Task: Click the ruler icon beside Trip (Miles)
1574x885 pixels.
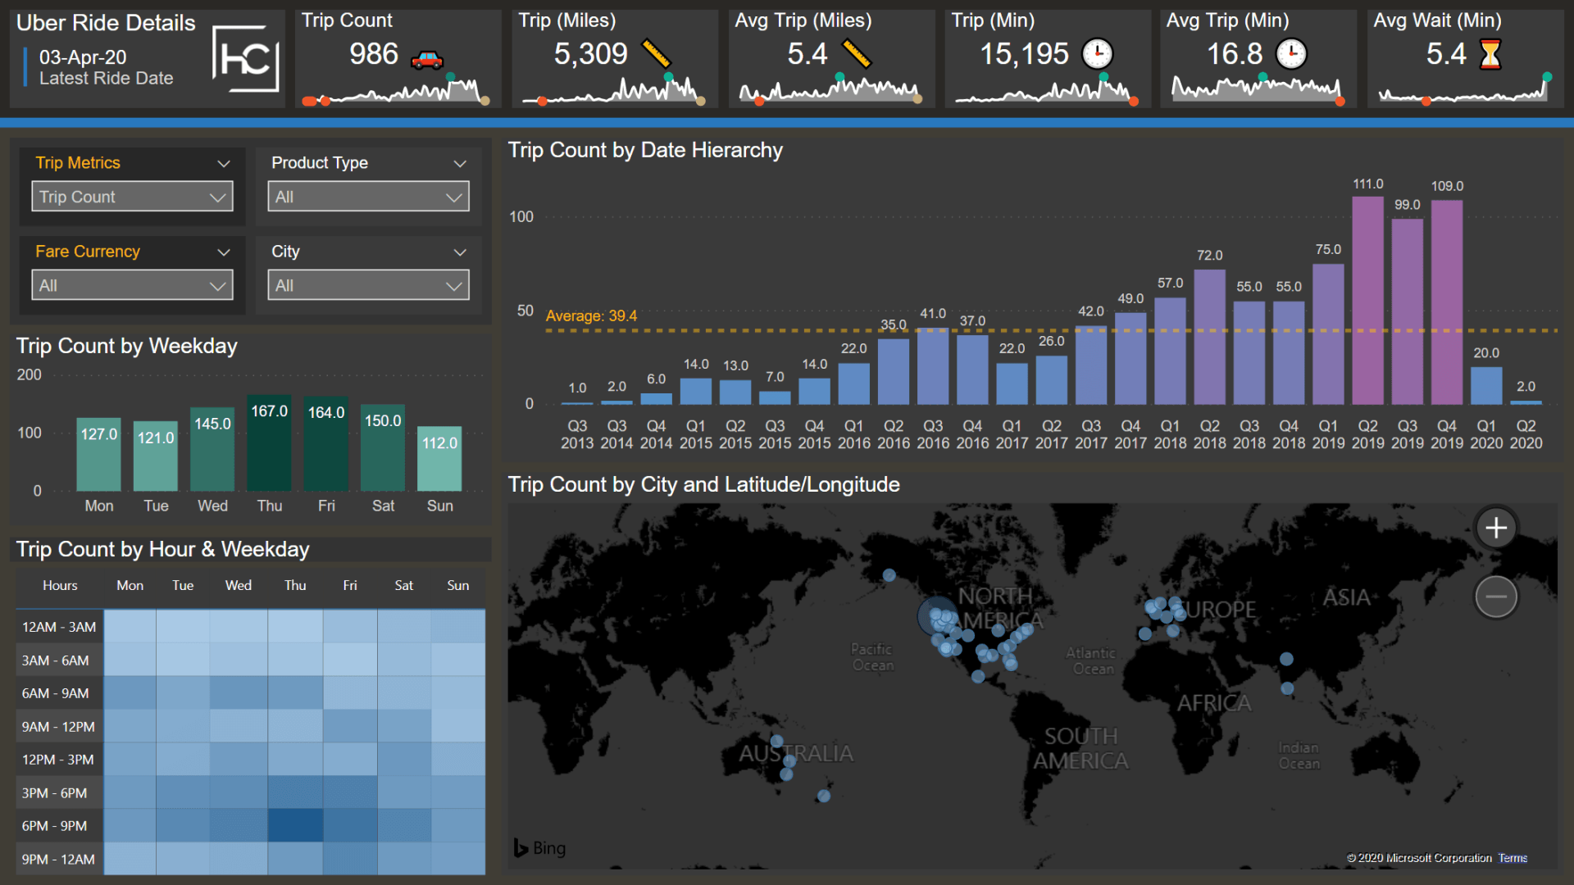Action: [656, 54]
